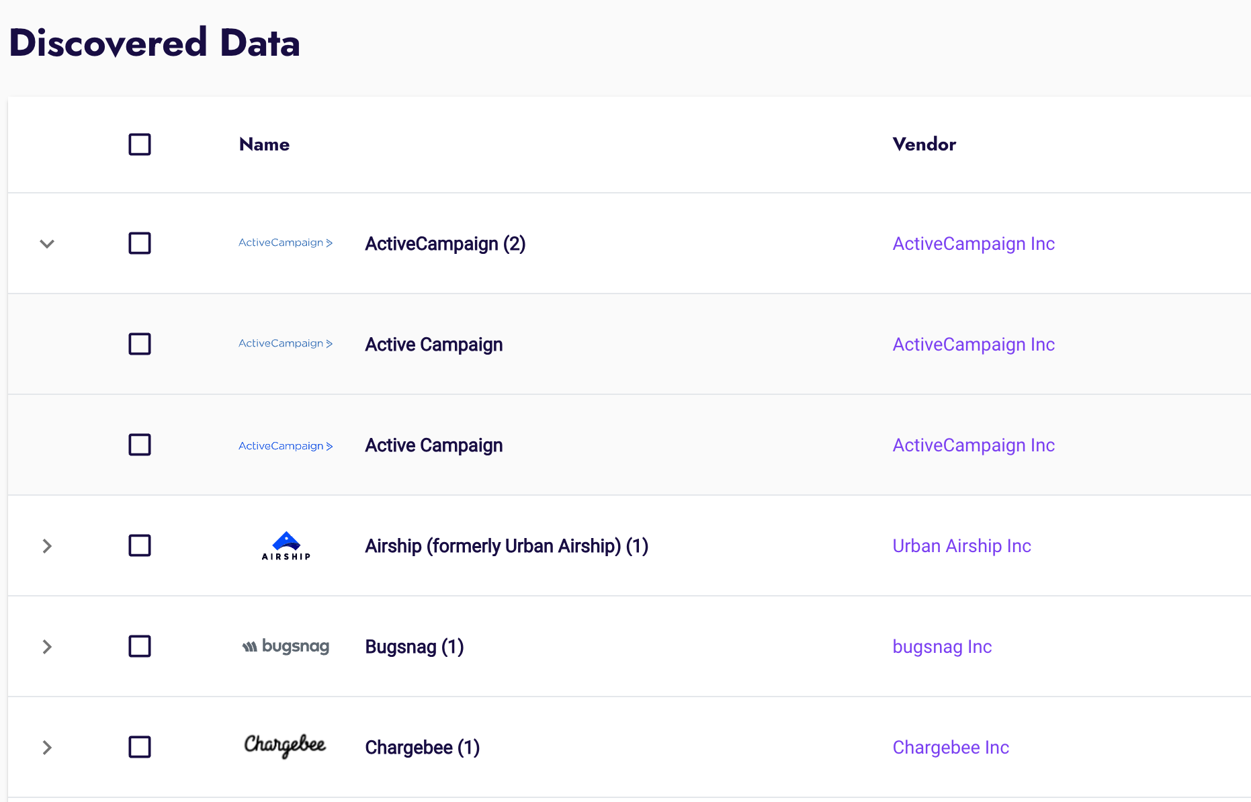Image resolution: width=1251 pixels, height=802 pixels.
Task: Check the ActiveCampaign (2) row checkbox
Action: click(x=140, y=243)
